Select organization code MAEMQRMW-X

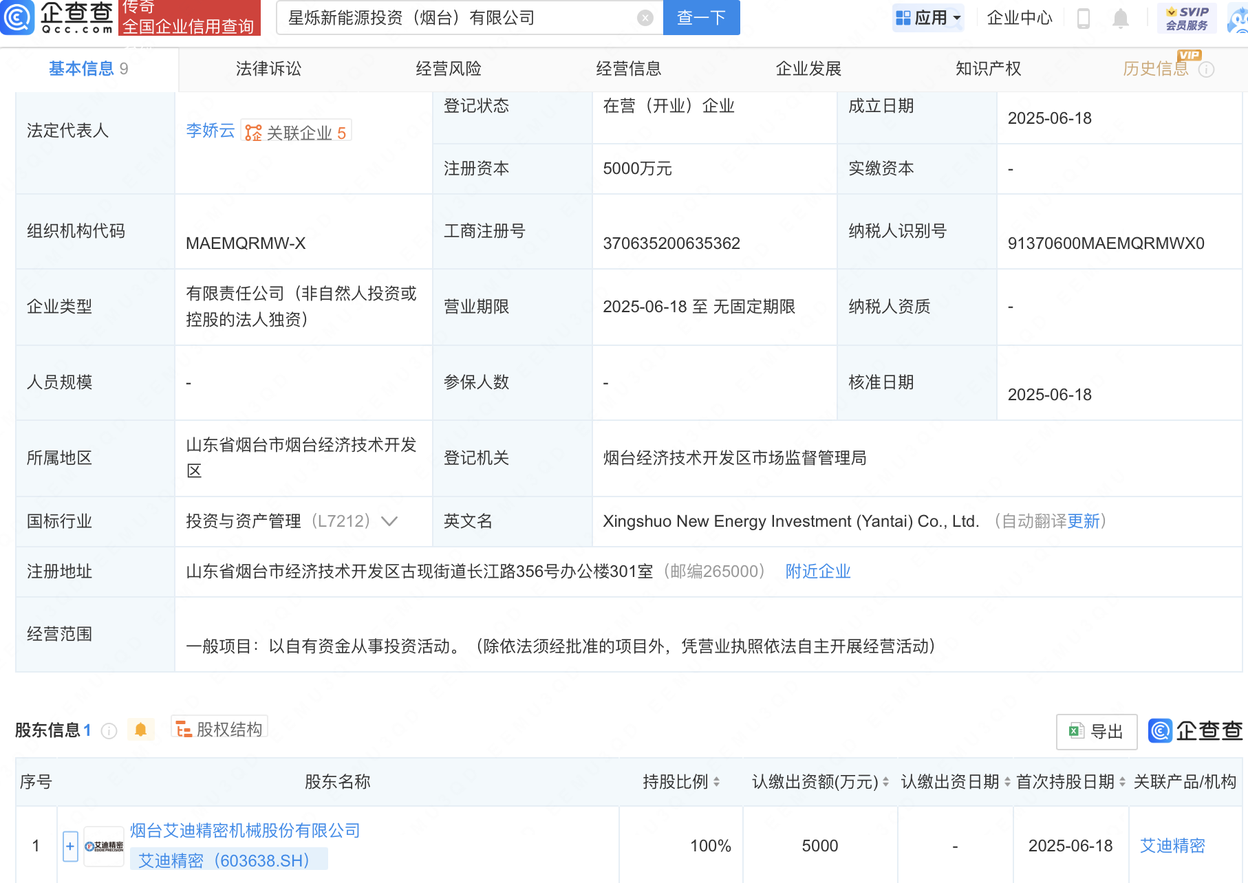click(x=246, y=243)
